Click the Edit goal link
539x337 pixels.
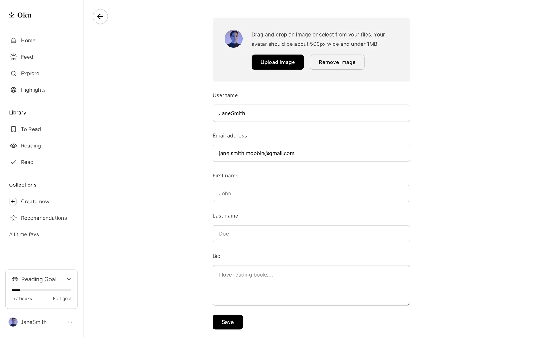click(62, 299)
